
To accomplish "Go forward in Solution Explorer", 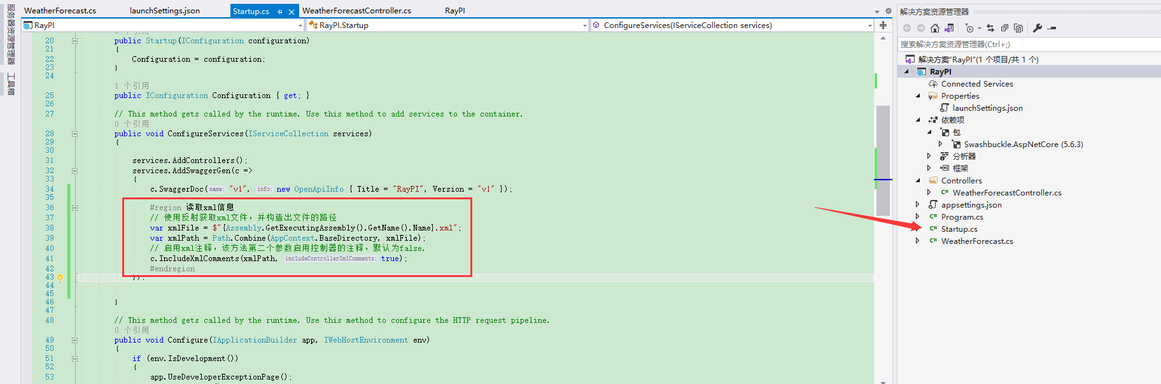I will [920, 28].
